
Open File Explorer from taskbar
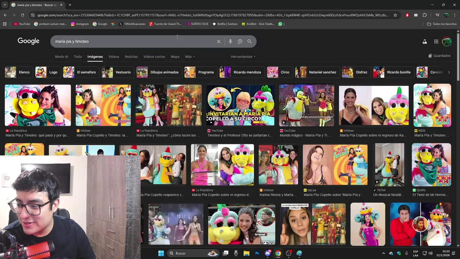tap(246, 253)
